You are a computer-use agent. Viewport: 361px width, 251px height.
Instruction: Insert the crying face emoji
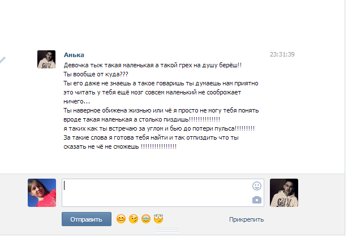(146, 219)
